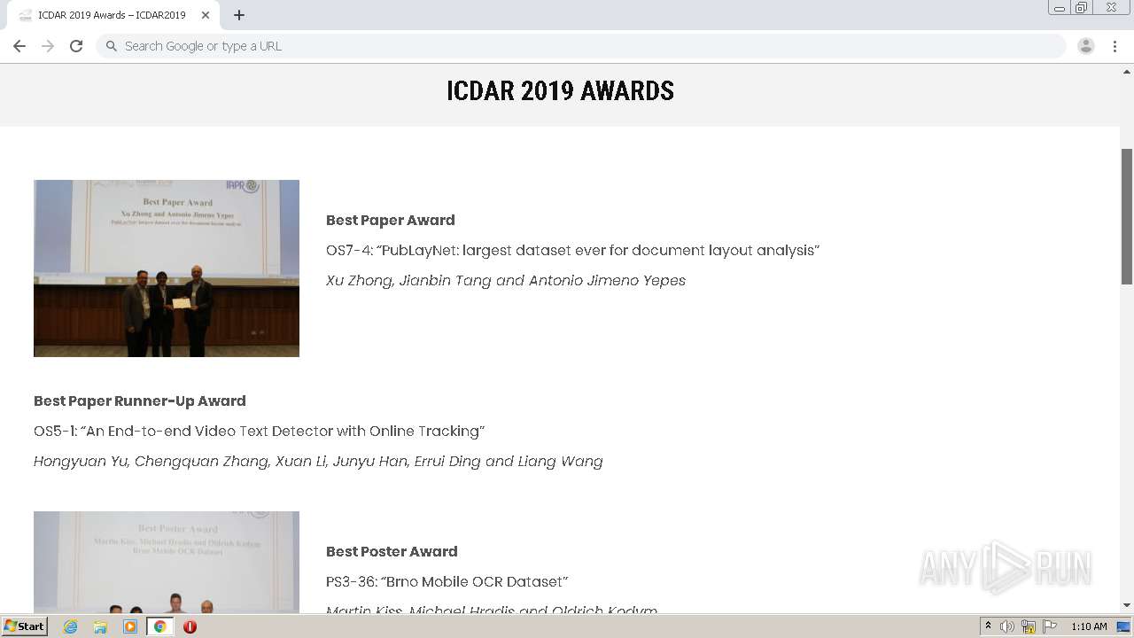
Task: Select the PubLayNet paper title text
Action: 573,250
